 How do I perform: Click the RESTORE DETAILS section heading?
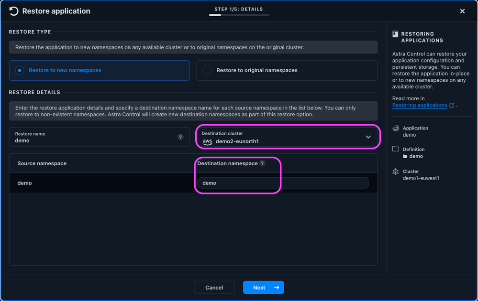(34, 93)
